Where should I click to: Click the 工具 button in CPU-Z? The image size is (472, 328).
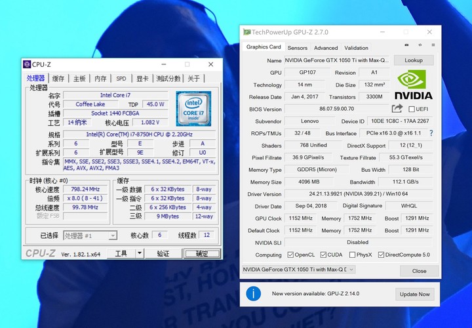point(121,253)
